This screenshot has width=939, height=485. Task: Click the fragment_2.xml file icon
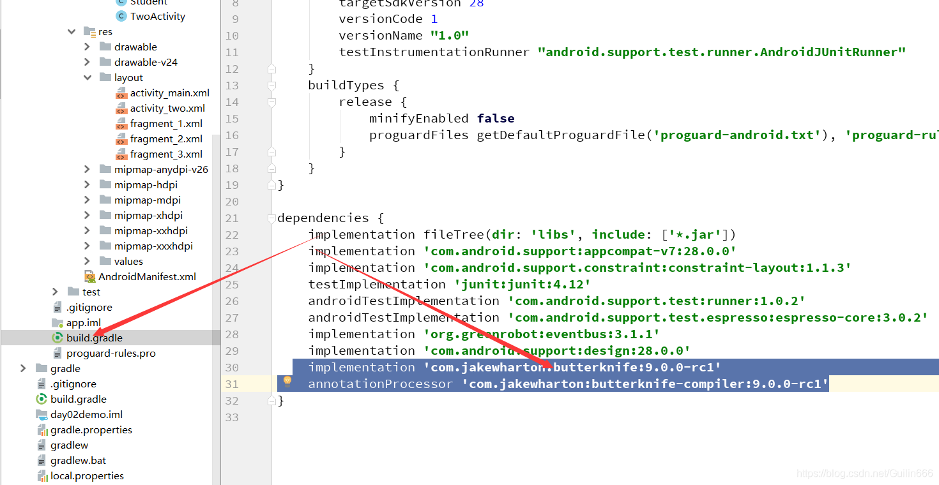pos(121,139)
